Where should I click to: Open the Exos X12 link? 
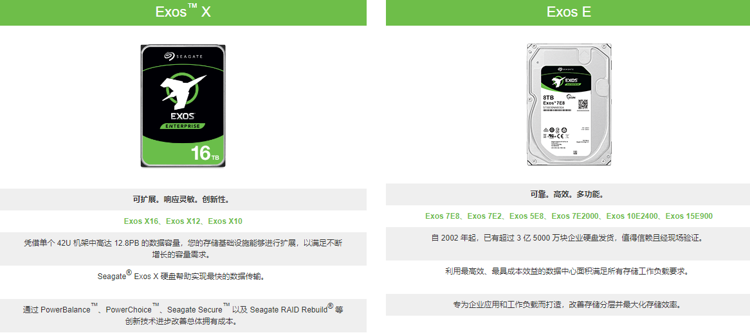(x=182, y=221)
